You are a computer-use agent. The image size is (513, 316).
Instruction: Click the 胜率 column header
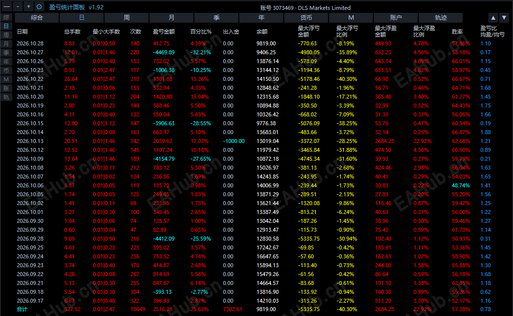(x=457, y=32)
